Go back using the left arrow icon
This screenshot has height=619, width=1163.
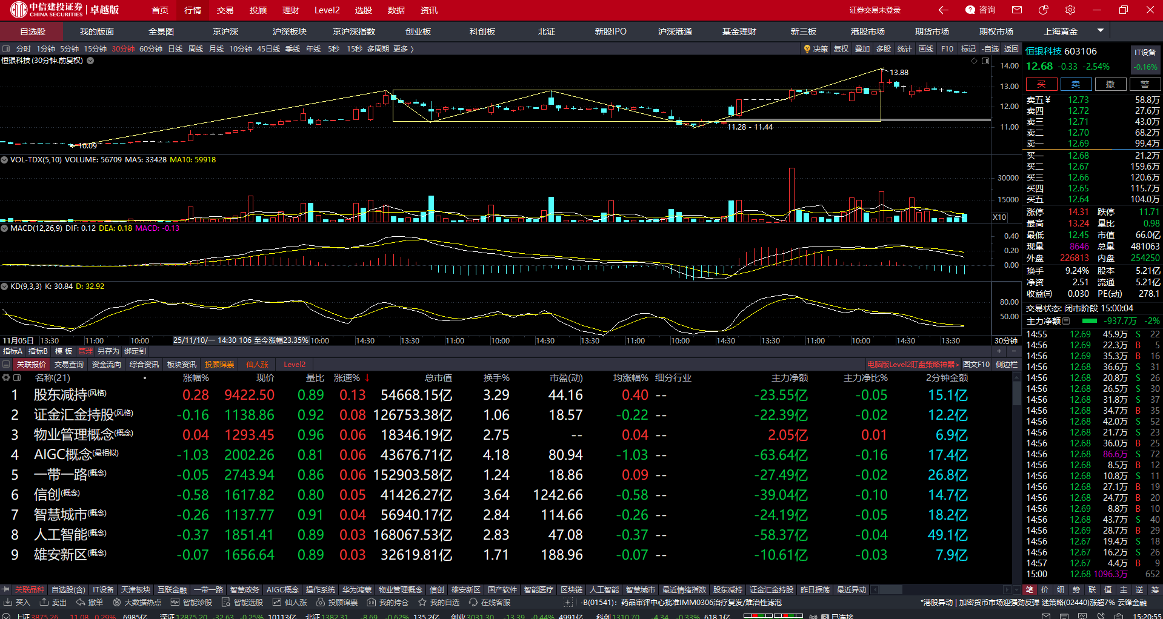click(x=943, y=10)
